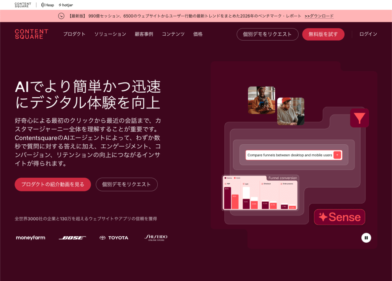
Task: Click the プロダクトの紹介動画を見る button
Action: point(52,184)
